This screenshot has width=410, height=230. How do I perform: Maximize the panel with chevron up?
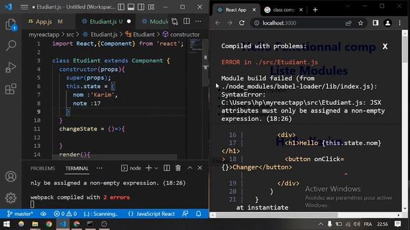click(x=190, y=168)
